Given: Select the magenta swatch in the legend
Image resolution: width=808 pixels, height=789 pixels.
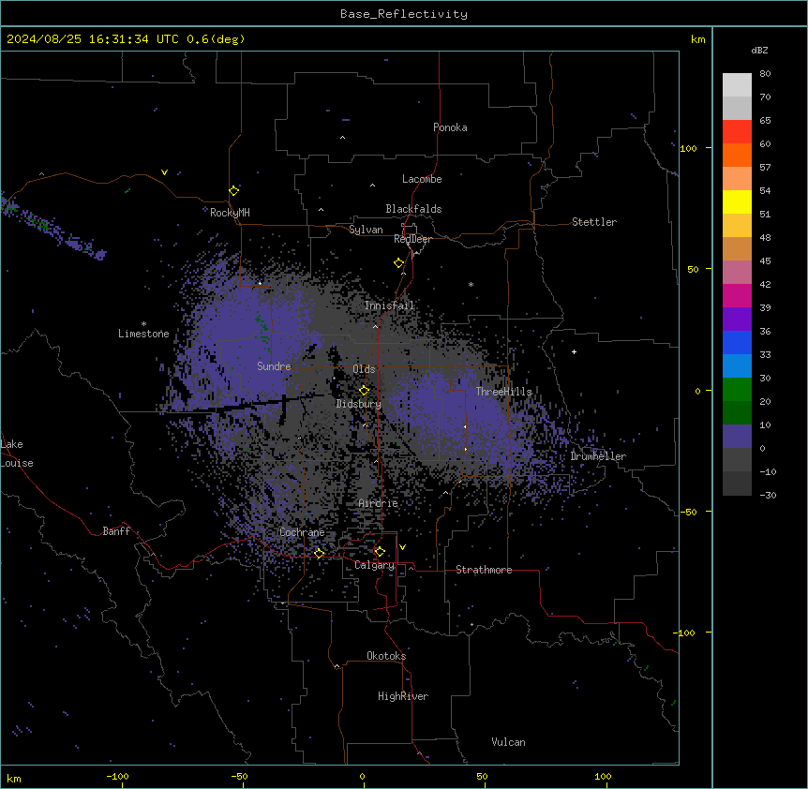Looking at the screenshot, I should (737, 295).
